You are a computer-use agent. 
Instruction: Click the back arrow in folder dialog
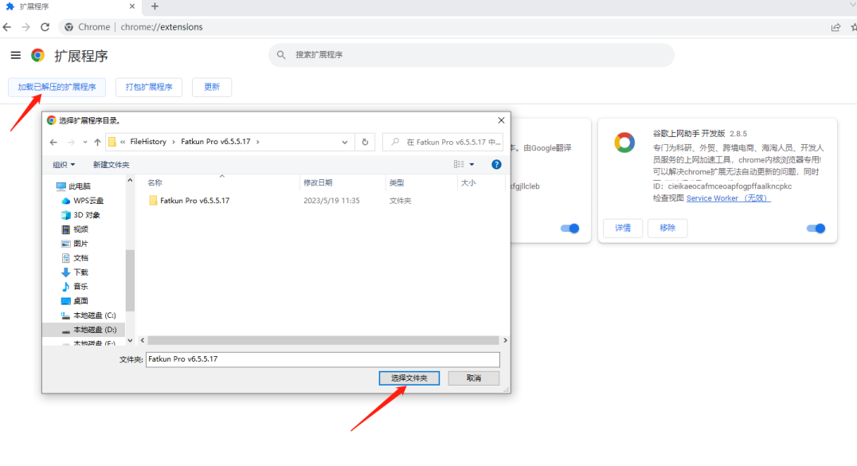pyautogui.click(x=53, y=143)
